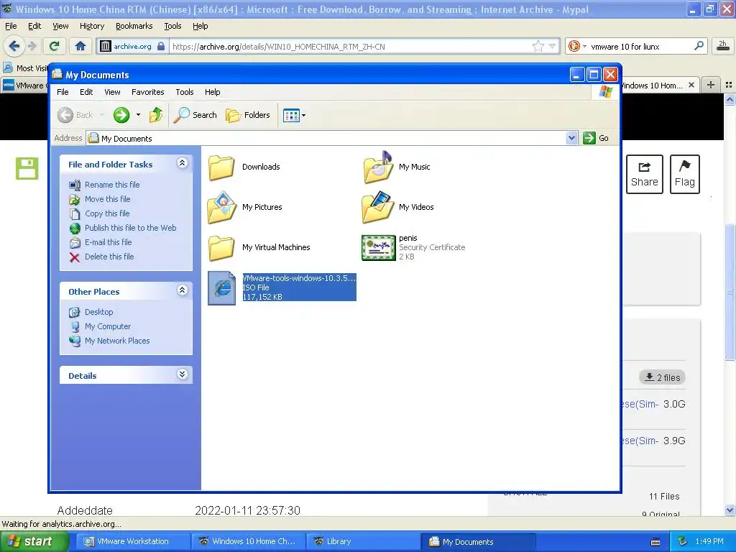The width and height of the screenshot is (736, 552).
Task: Open Explorer File menu
Action: [63, 92]
